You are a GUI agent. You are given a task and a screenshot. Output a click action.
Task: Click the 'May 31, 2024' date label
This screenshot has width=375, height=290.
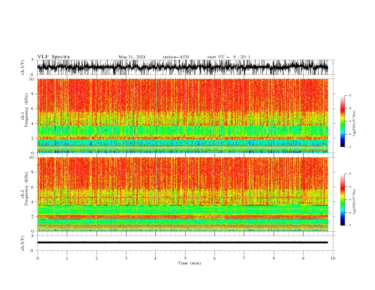point(132,57)
